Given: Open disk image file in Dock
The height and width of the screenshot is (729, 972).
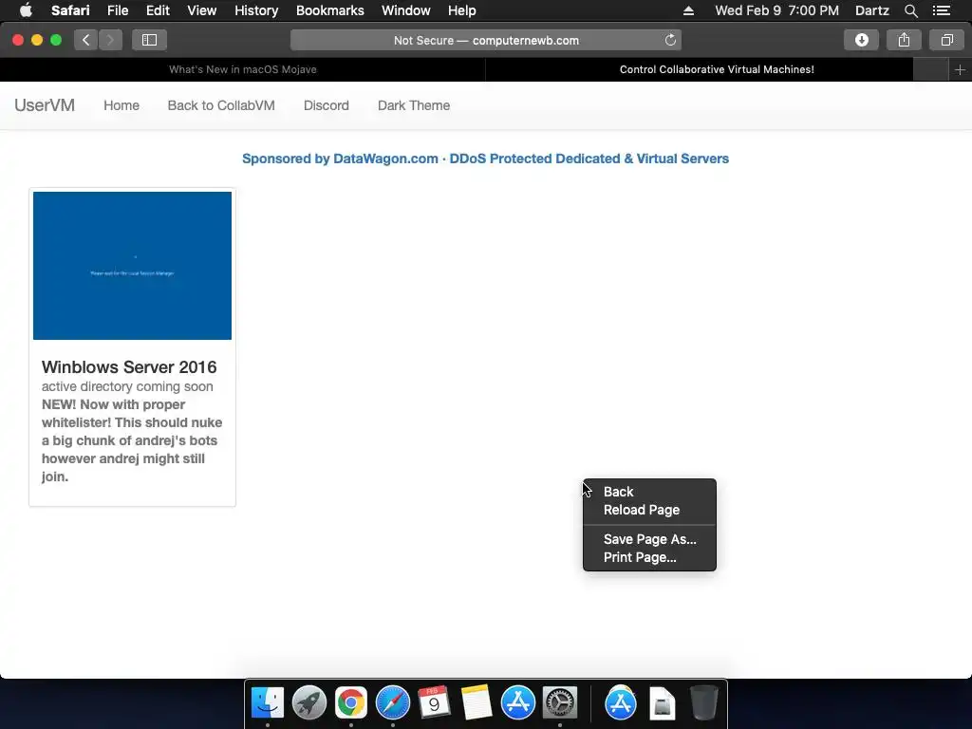Looking at the screenshot, I should (x=662, y=703).
